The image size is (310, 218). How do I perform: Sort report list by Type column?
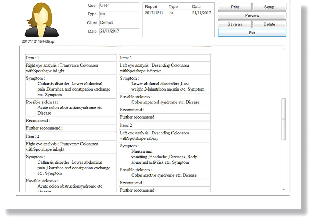pos(173,7)
